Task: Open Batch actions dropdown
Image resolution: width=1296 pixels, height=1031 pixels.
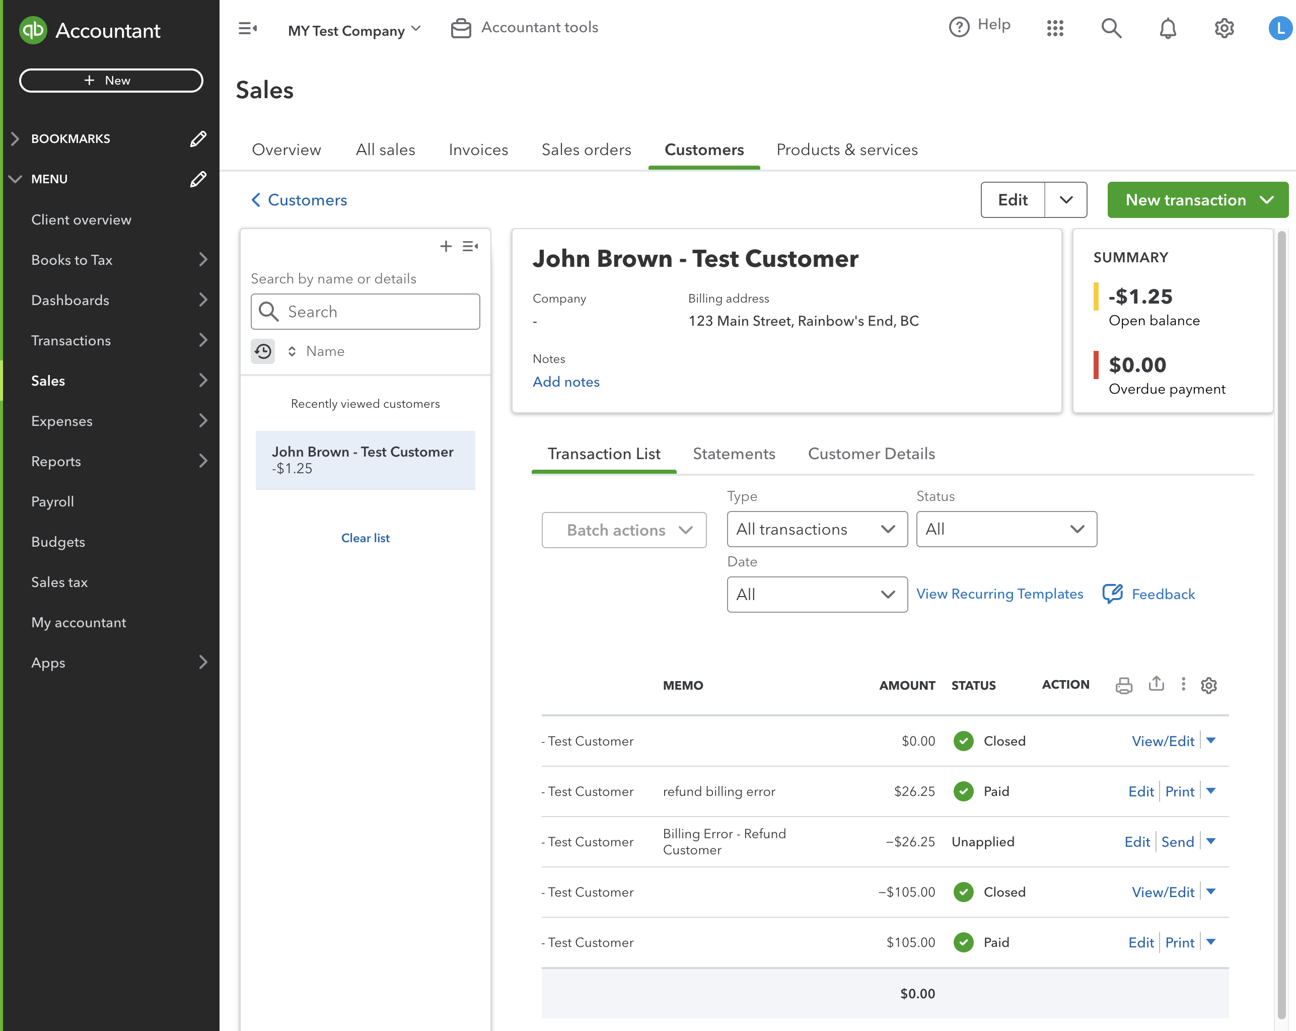Action: click(x=624, y=530)
